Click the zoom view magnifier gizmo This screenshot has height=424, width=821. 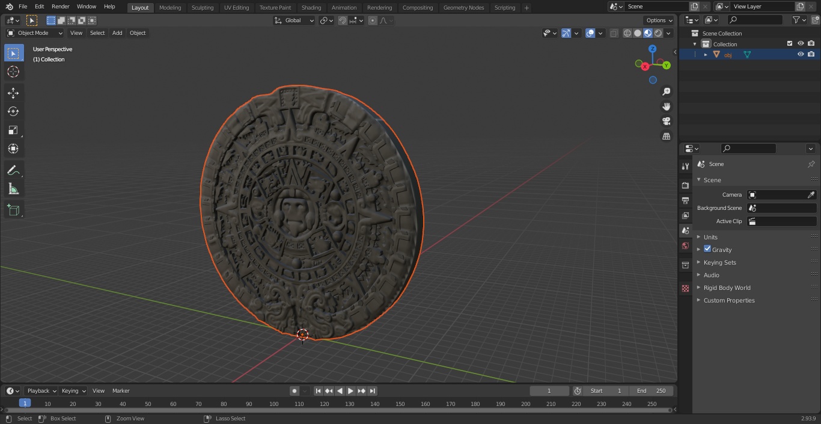[x=667, y=91]
